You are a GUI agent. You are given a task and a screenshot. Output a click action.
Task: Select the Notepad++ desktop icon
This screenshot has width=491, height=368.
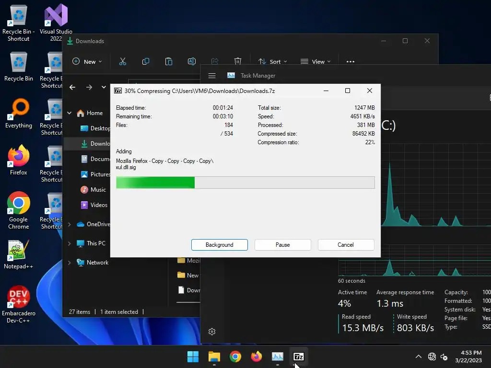19,254
